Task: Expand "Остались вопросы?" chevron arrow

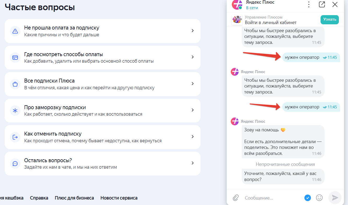Action: 193,163
